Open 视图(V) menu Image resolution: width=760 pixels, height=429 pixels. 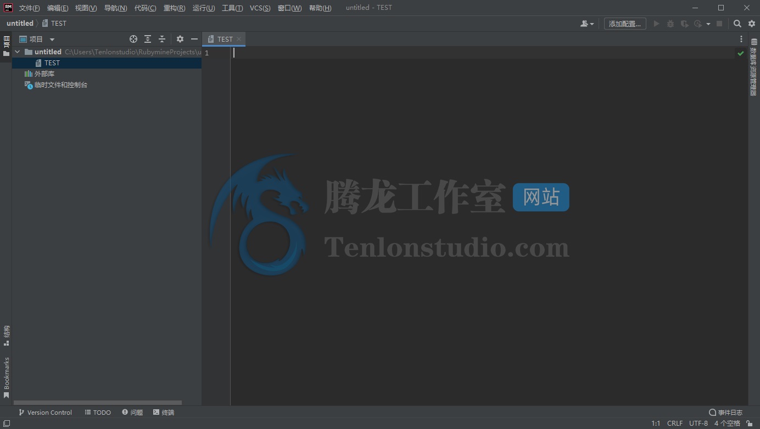86,8
